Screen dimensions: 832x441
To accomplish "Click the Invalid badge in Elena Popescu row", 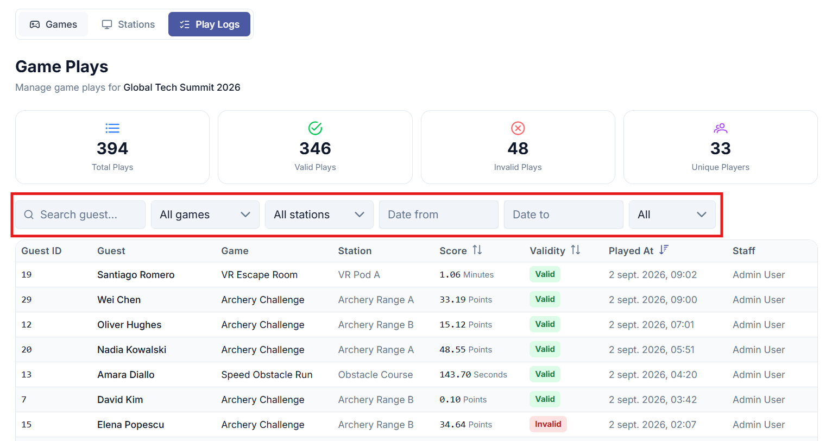I will click(548, 424).
